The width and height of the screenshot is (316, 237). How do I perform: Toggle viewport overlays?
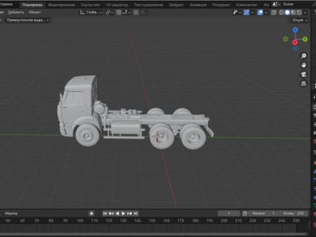pos(260,13)
